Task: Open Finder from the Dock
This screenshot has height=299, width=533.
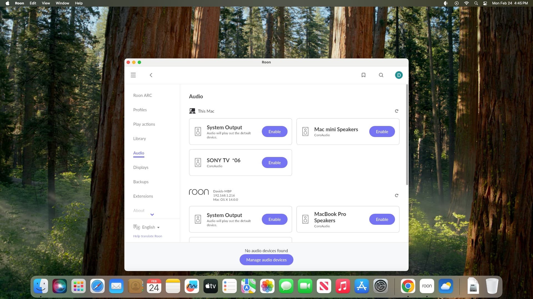Action: pyautogui.click(x=41, y=286)
